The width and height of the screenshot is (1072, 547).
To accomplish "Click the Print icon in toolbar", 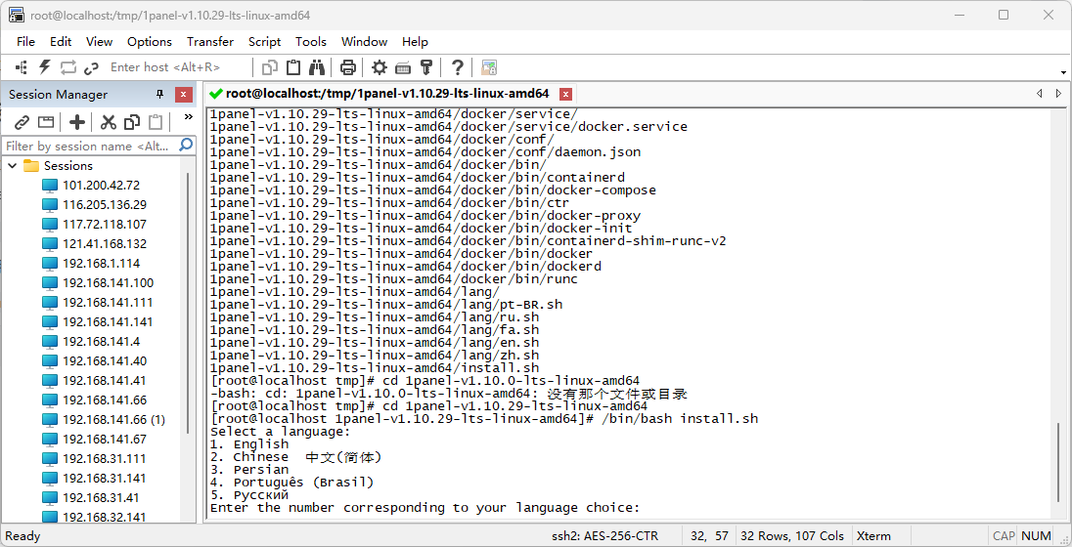I will pyautogui.click(x=347, y=67).
